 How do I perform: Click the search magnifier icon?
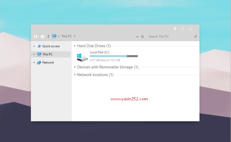pos(195,36)
